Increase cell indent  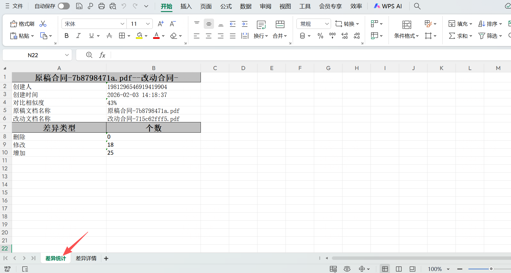245,24
